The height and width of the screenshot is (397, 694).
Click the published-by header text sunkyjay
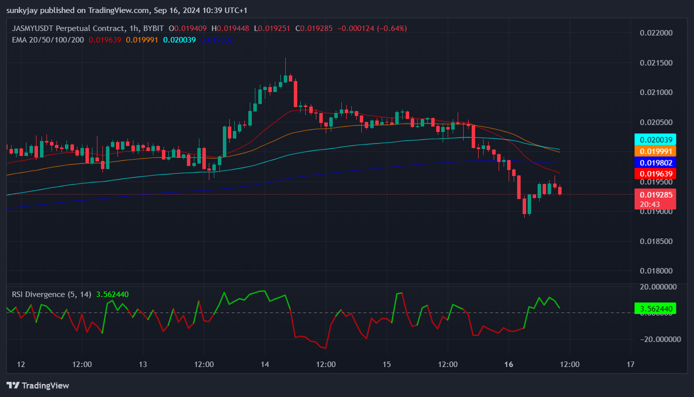click(x=21, y=10)
